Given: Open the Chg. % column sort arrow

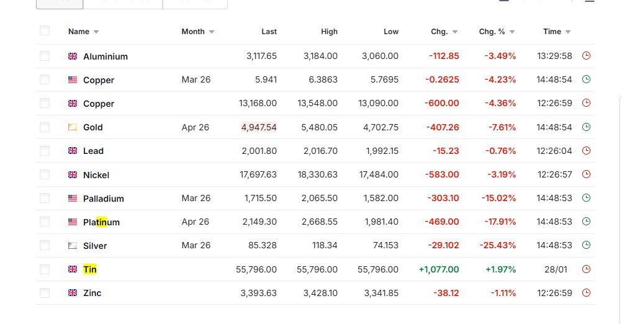Looking at the screenshot, I should coord(512,32).
